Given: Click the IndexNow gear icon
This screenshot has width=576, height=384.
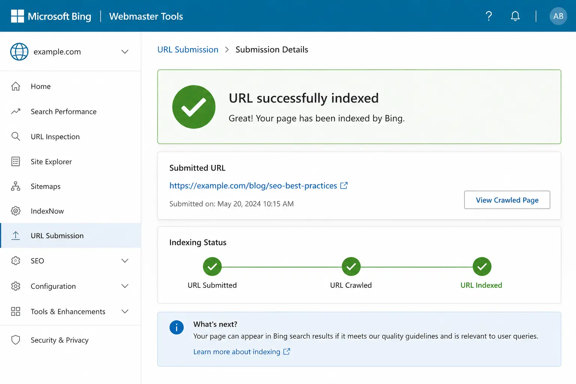Looking at the screenshot, I should [x=16, y=211].
